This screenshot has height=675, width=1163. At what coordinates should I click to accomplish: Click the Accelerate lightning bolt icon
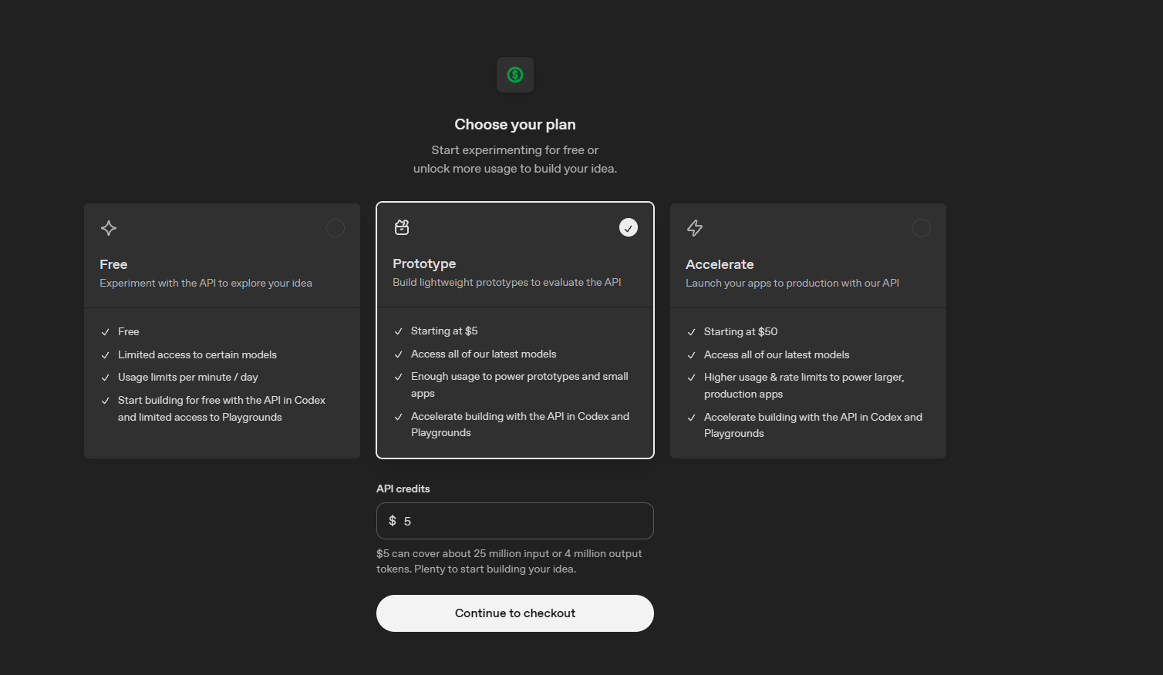[695, 228]
